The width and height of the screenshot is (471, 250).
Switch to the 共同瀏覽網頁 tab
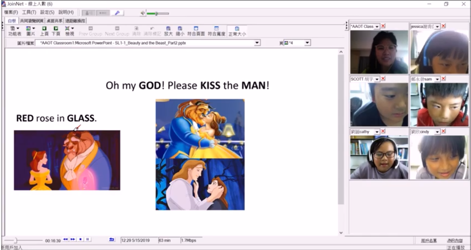[x=32, y=21]
